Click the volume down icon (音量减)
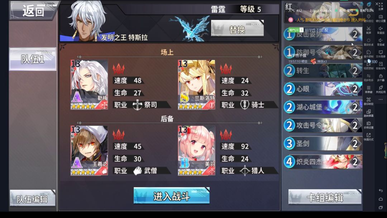 click(381, 42)
